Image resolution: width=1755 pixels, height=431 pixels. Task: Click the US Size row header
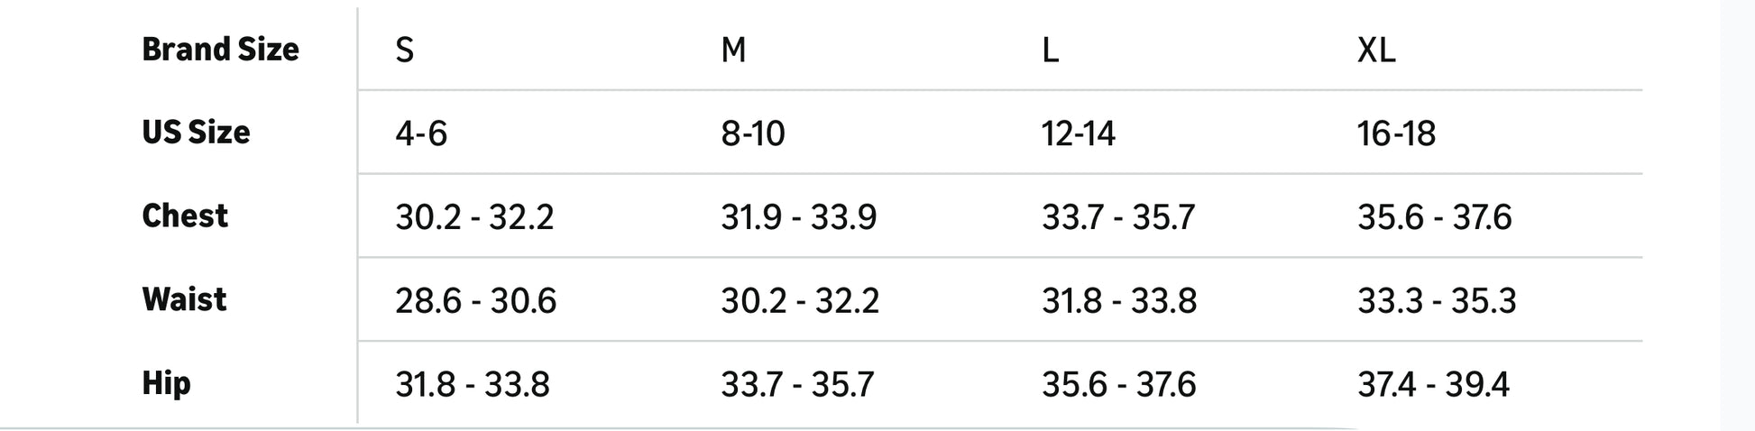tap(196, 133)
